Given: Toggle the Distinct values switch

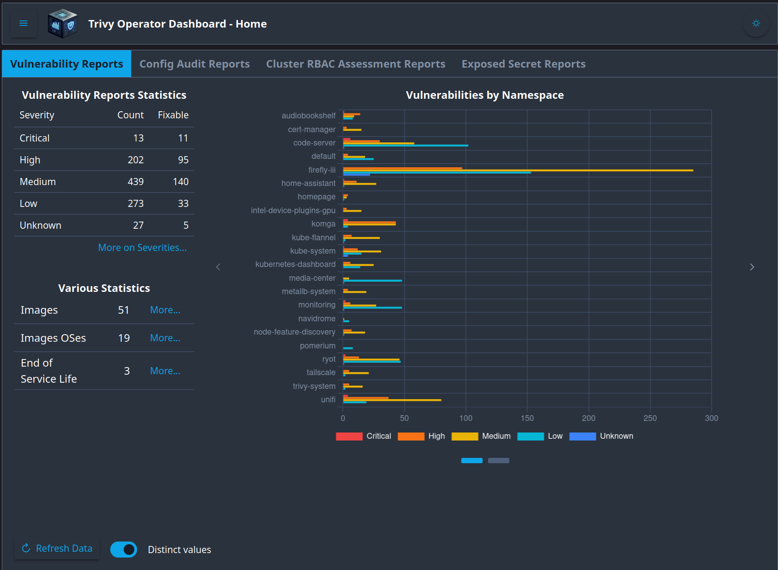Looking at the screenshot, I should click(124, 550).
